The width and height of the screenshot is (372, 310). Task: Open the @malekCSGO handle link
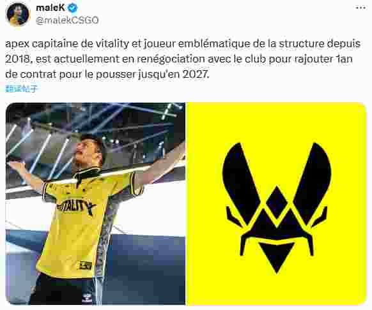67,20
